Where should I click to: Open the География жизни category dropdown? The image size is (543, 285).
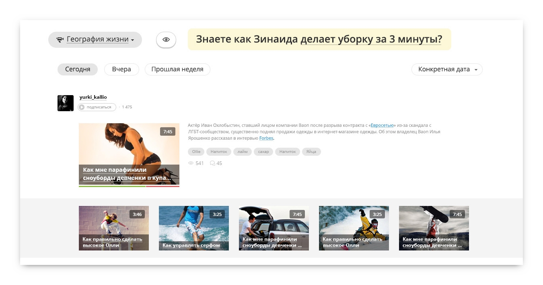pyautogui.click(x=95, y=40)
